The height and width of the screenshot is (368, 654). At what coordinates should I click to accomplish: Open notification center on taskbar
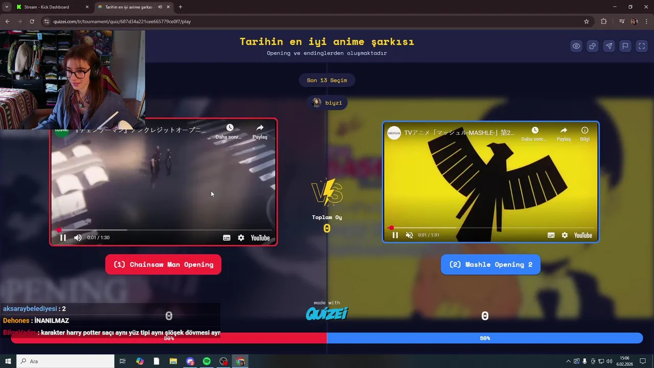click(x=643, y=361)
